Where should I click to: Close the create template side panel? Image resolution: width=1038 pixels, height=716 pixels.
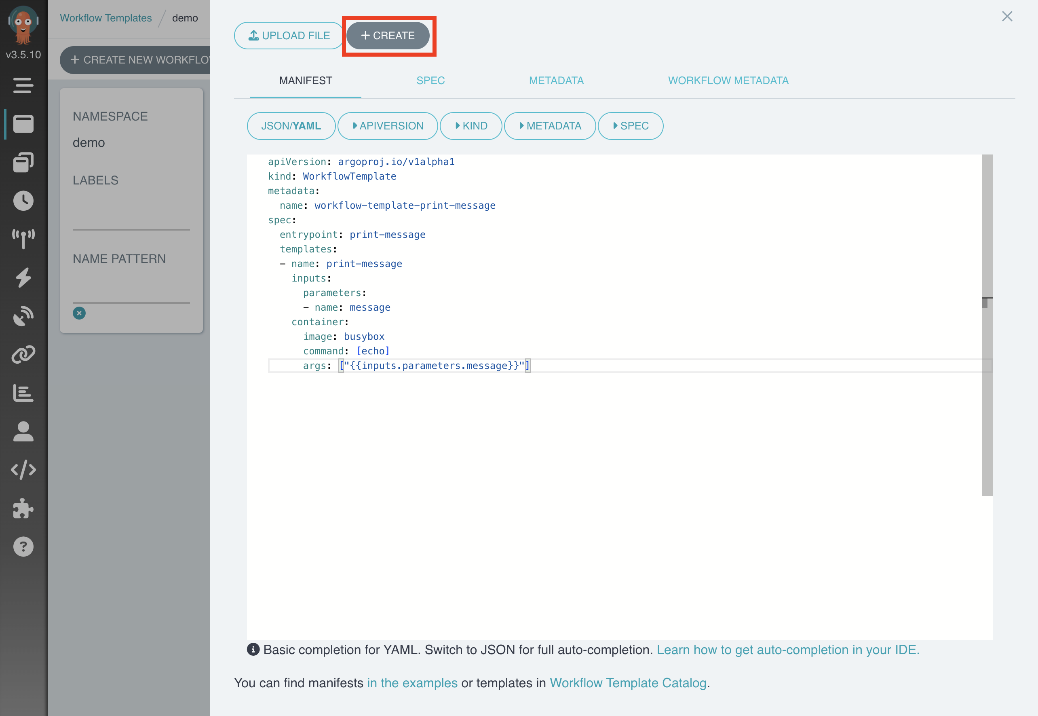point(1007,17)
